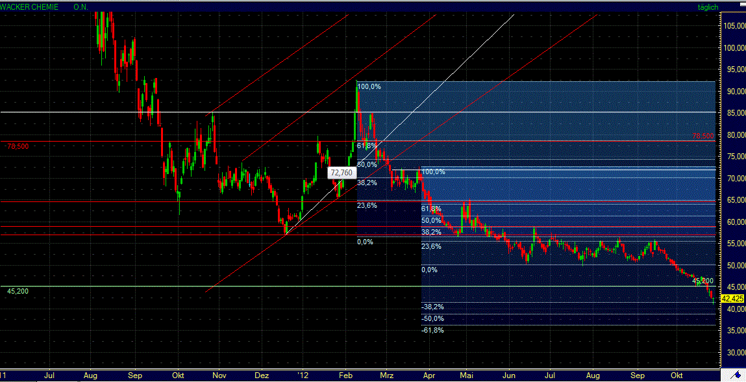The image size is (746, 382).
Task: Select the 72,760 price marker label
Action: pos(342,173)
